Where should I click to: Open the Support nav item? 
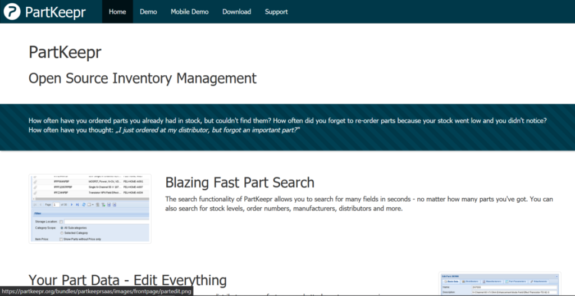tap(276, 12)
